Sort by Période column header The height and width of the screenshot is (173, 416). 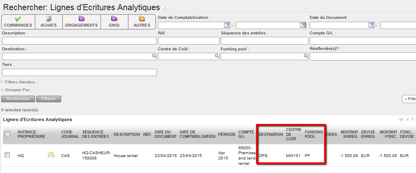point(226,134)
